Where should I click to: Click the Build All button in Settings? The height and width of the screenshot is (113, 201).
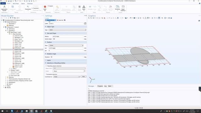coord(60,20)
